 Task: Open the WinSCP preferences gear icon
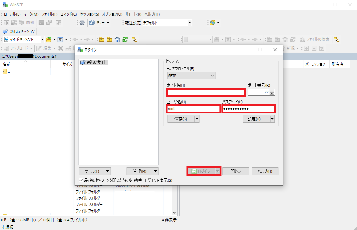pyautogui.click(x=83, y=23)
